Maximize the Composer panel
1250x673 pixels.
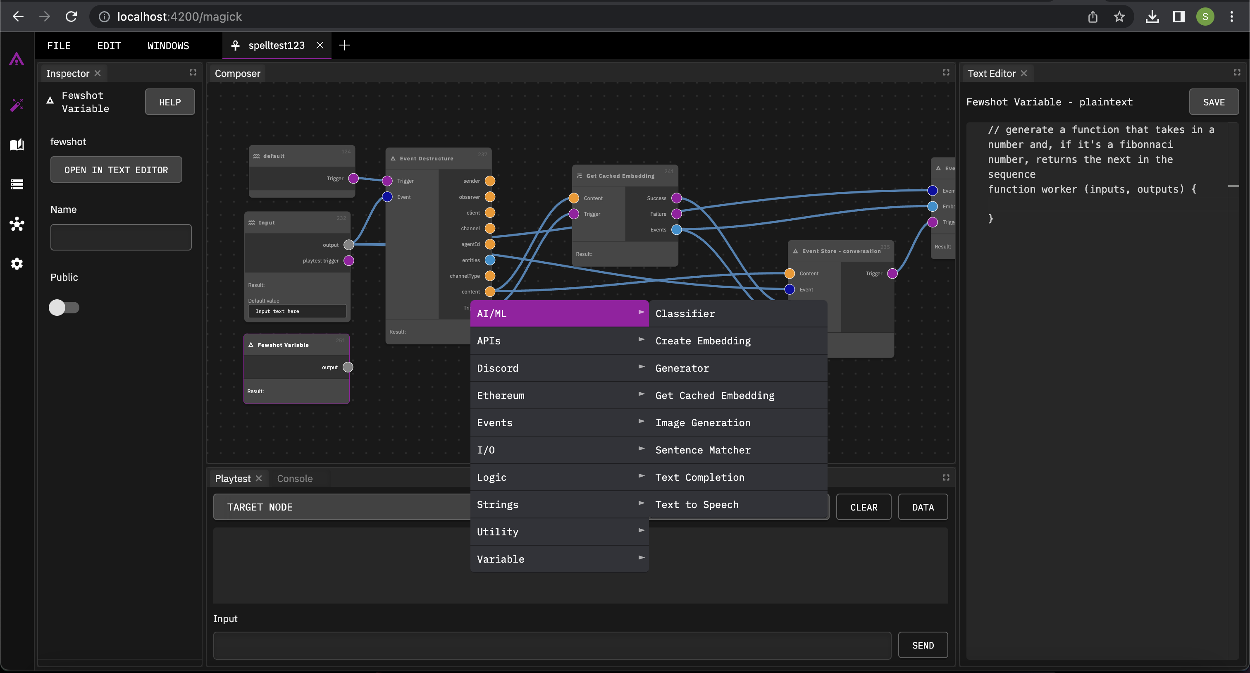click(946, 72)
